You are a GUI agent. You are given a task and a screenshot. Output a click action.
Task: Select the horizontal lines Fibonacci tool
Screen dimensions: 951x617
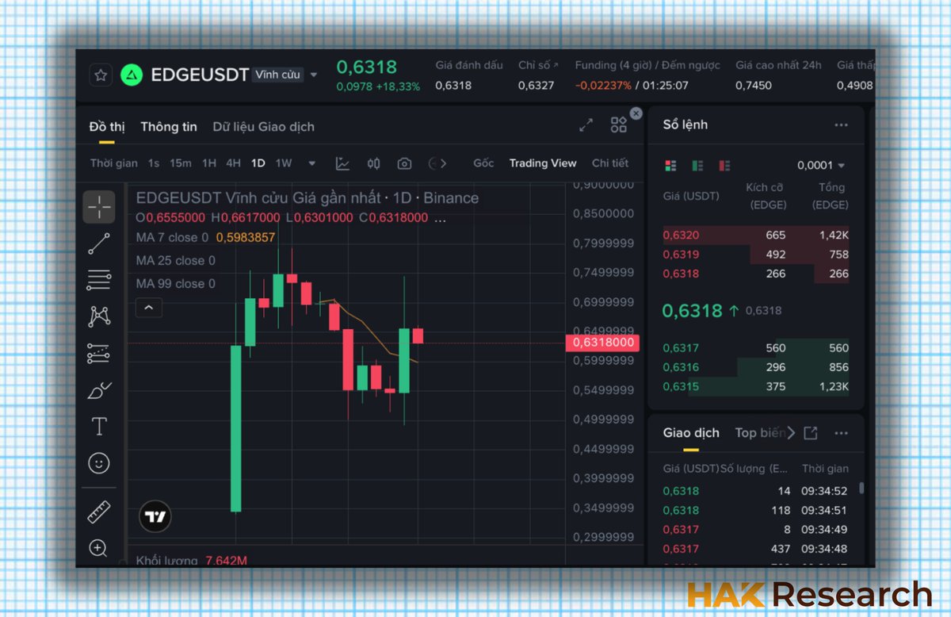coord(99,280)
